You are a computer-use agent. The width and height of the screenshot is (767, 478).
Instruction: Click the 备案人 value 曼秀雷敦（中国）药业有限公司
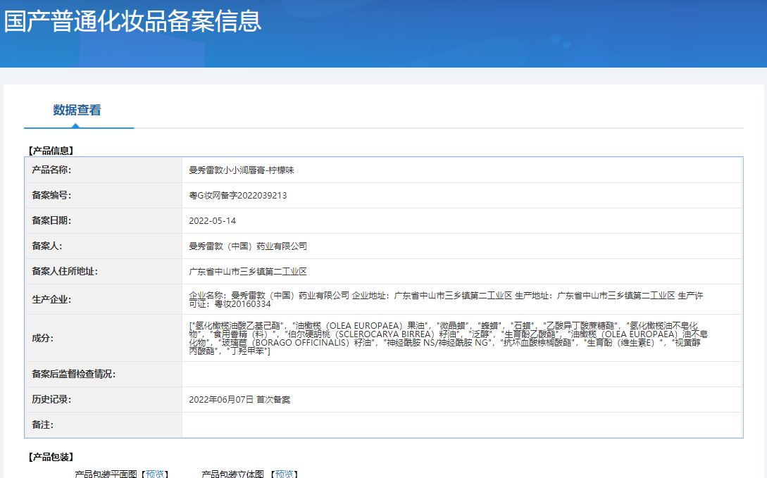click(x=248, y=246)
